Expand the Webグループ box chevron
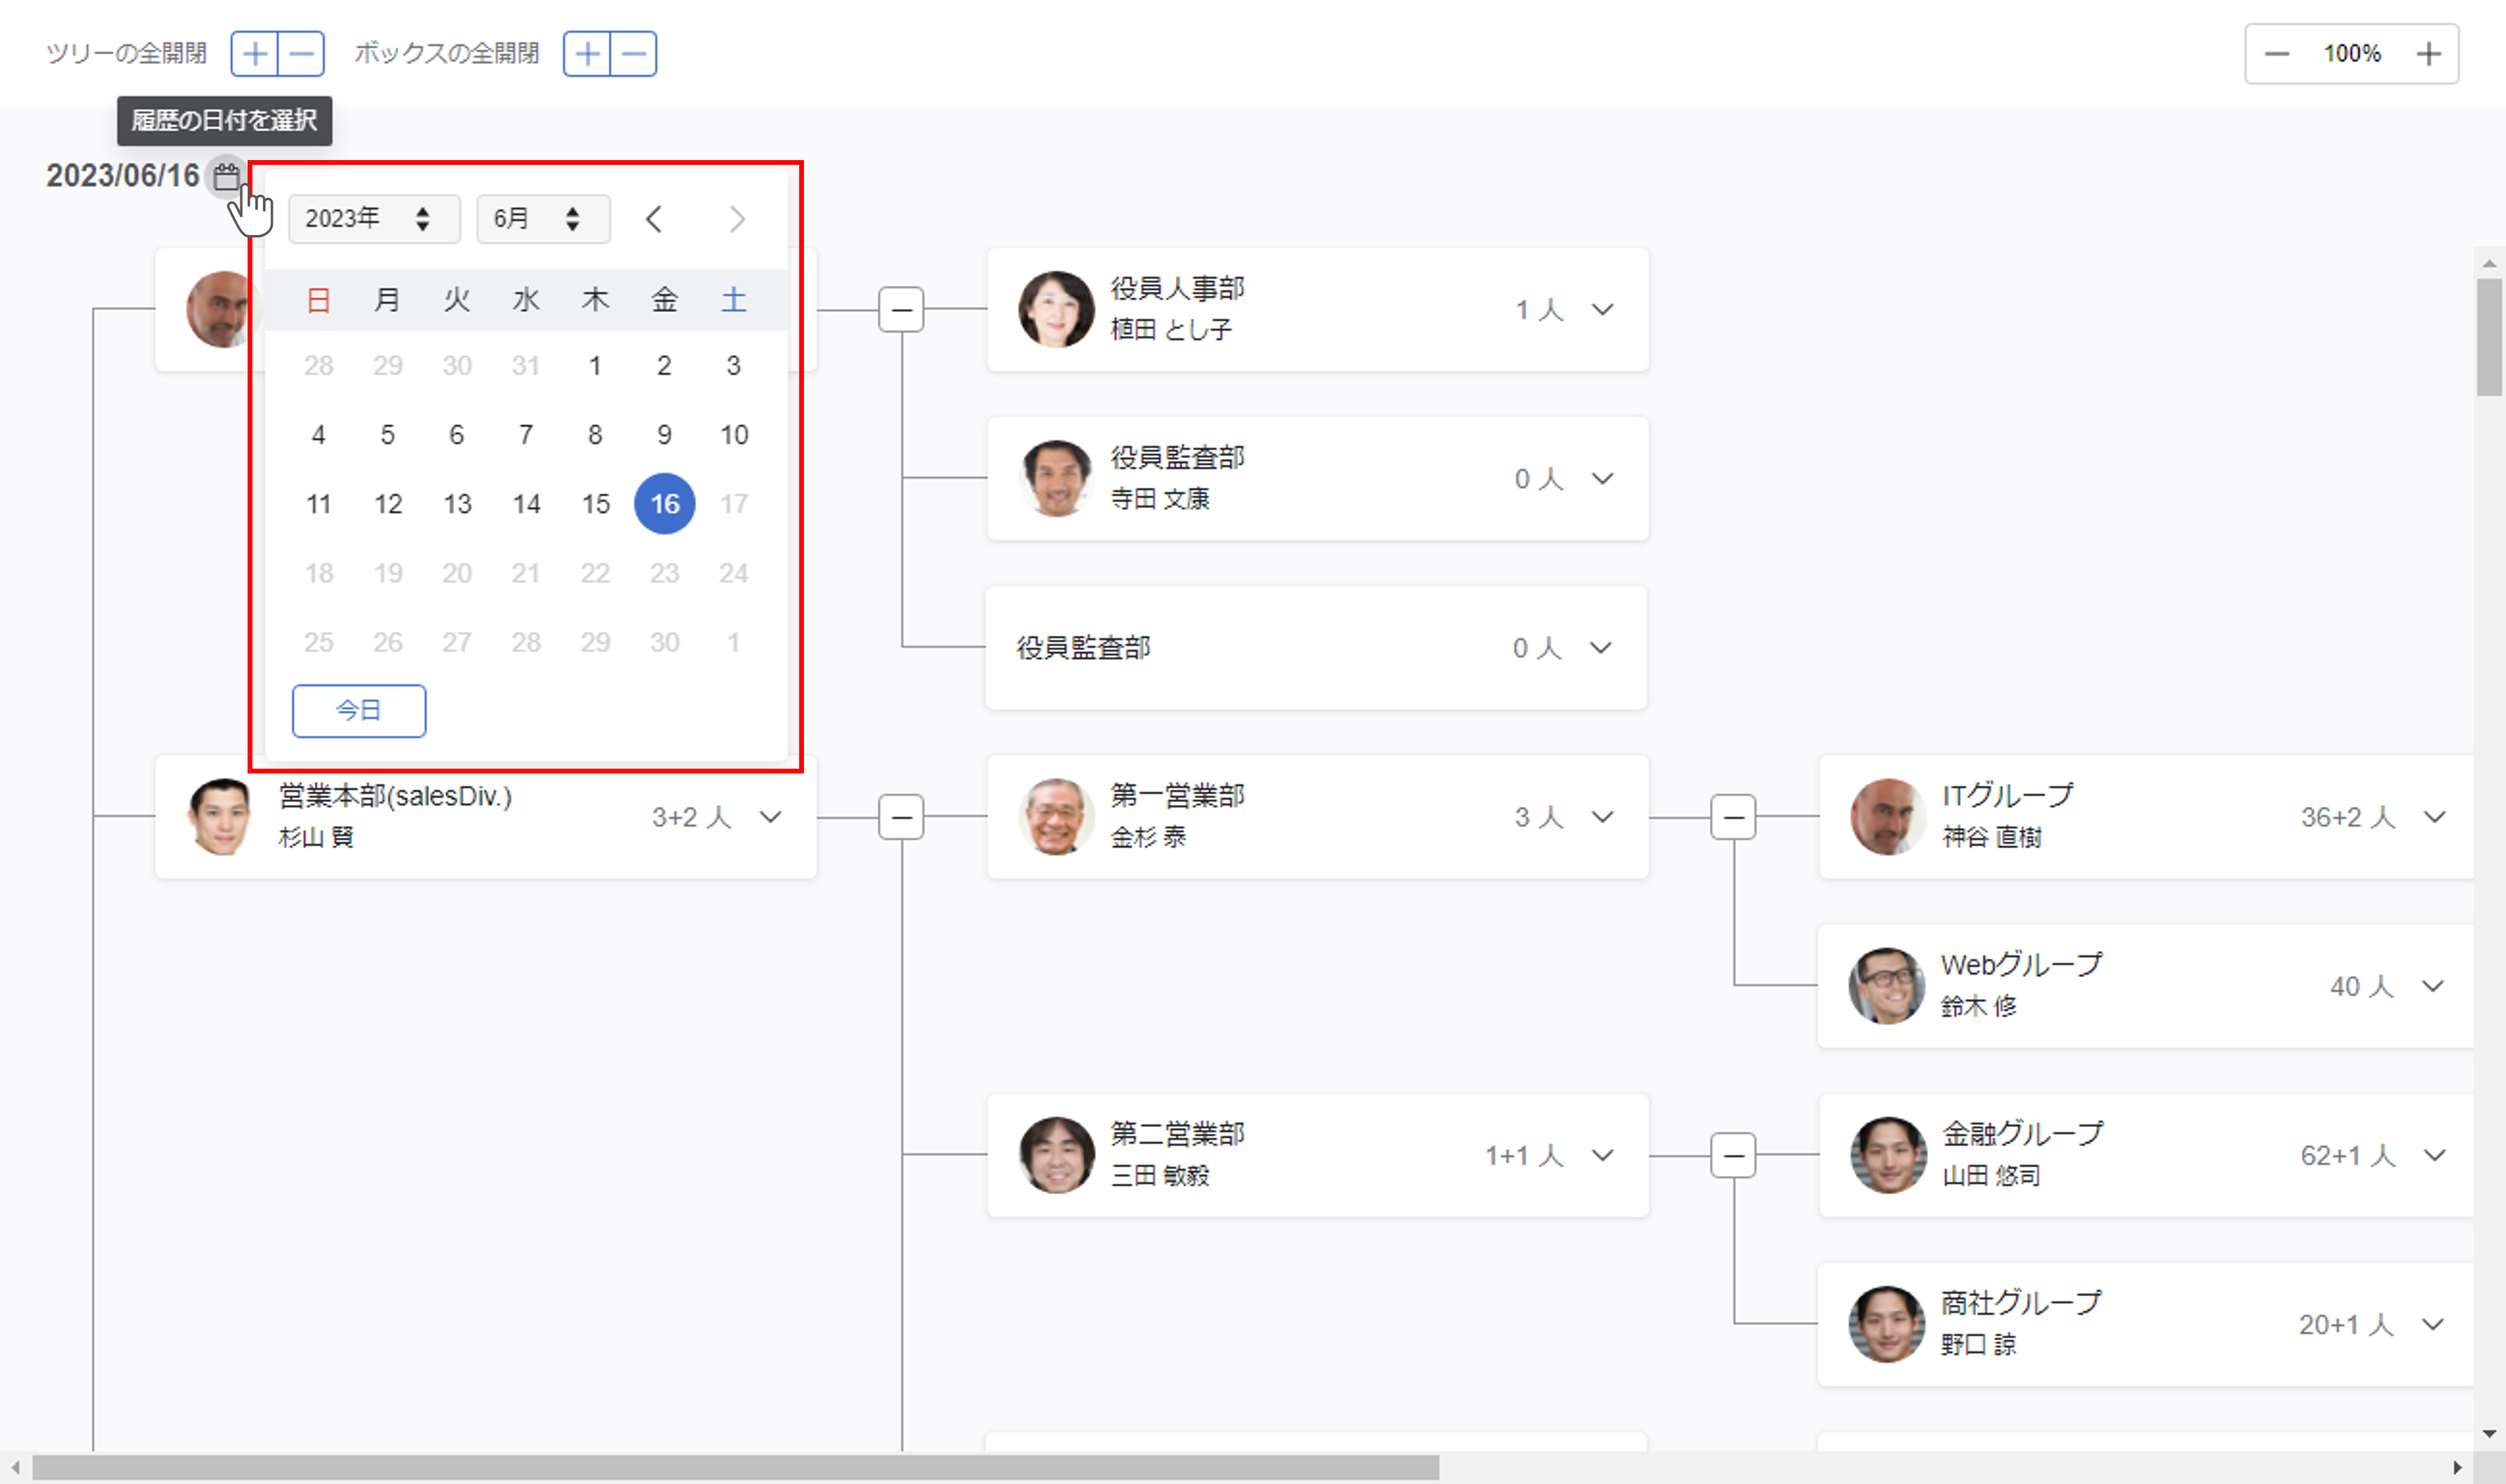The height and width of the screenshot is (1484, 2506). (2434, 986)
